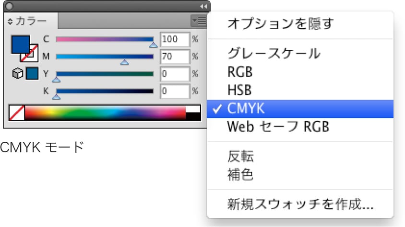The image size is (405, 227).
Task: Click the out-of-web-color cube warning icon
Action: (18, 74)
